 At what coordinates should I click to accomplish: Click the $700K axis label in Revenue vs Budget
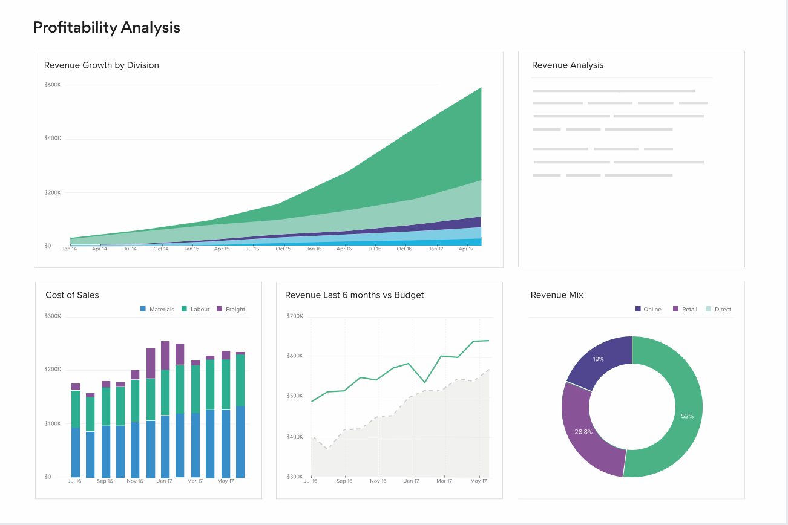tap(295, 316)
